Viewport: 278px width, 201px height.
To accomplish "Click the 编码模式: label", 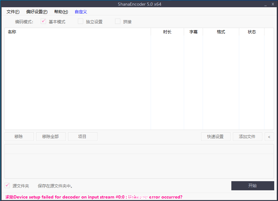I will pyautogui.click(x=24, y=22).
